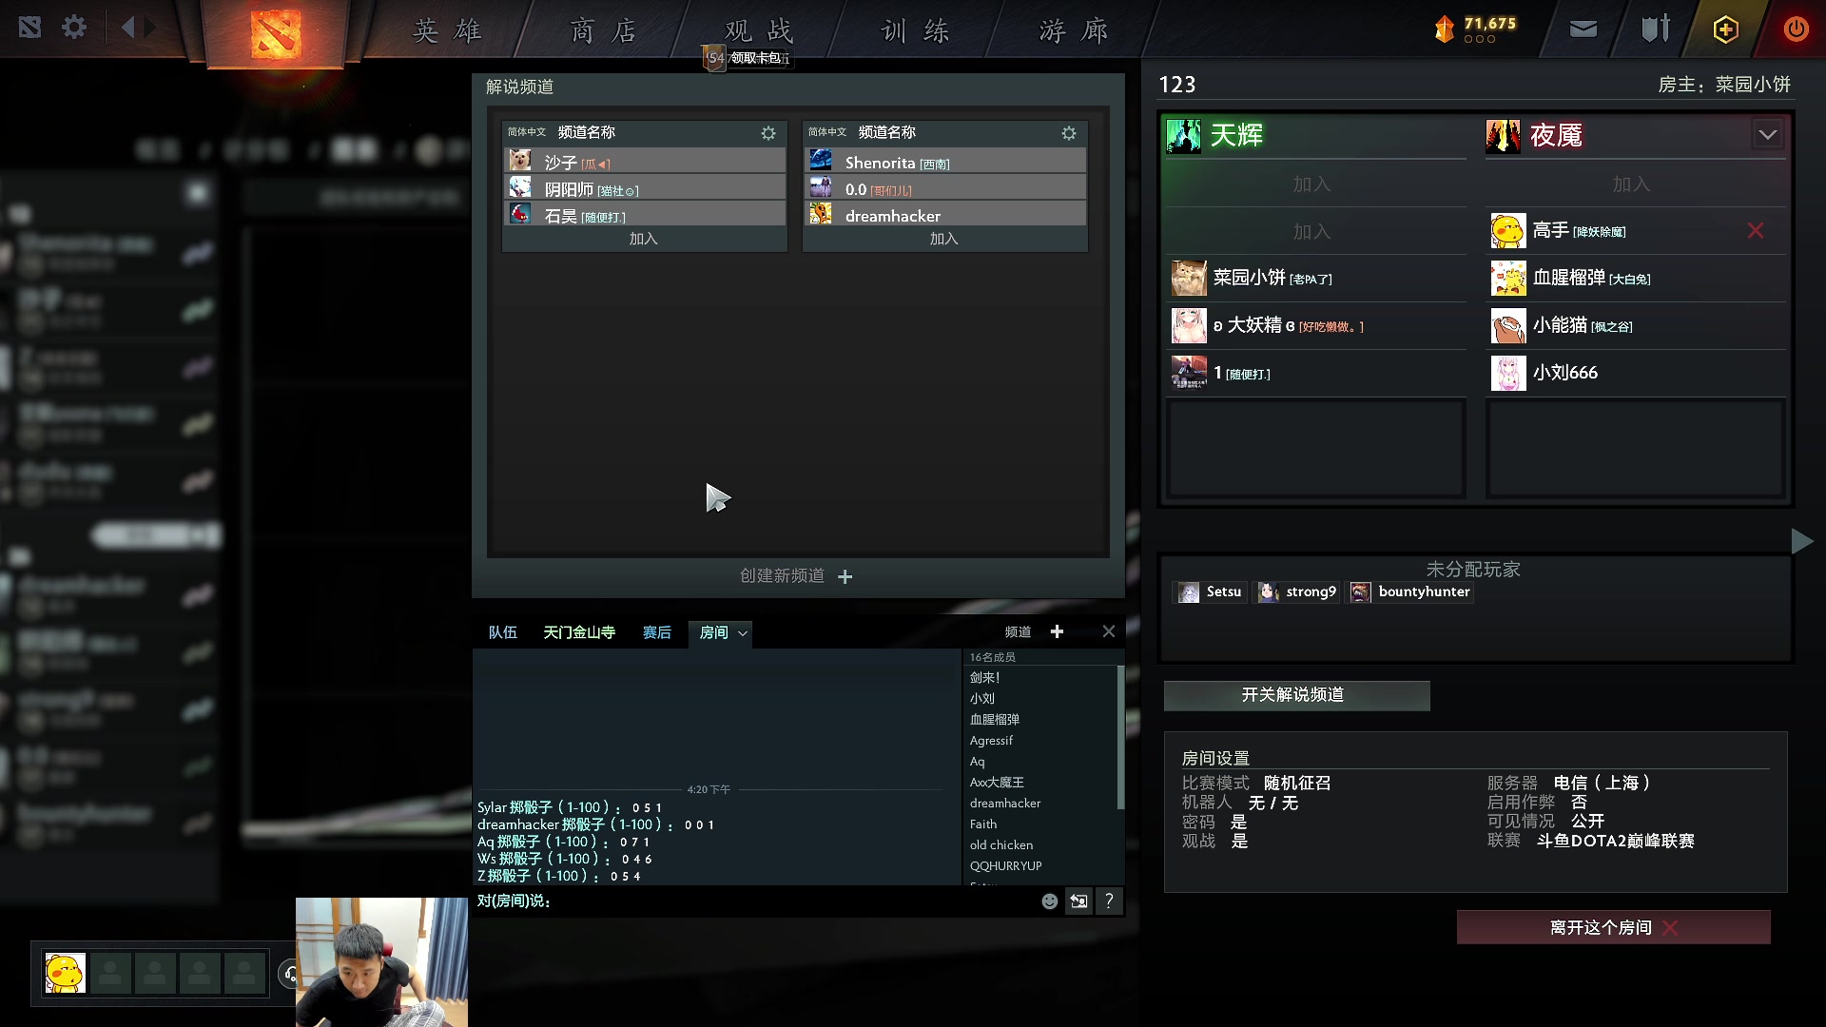Screen dimensions: 1826x1027
Task: Open the armory shield icon
Action: pos(1655,29)
